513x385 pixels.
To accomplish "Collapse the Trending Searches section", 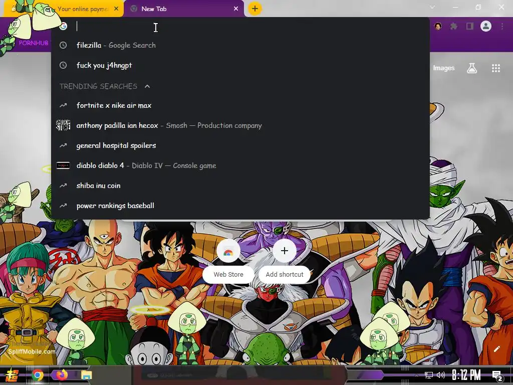I will point(147,86).
